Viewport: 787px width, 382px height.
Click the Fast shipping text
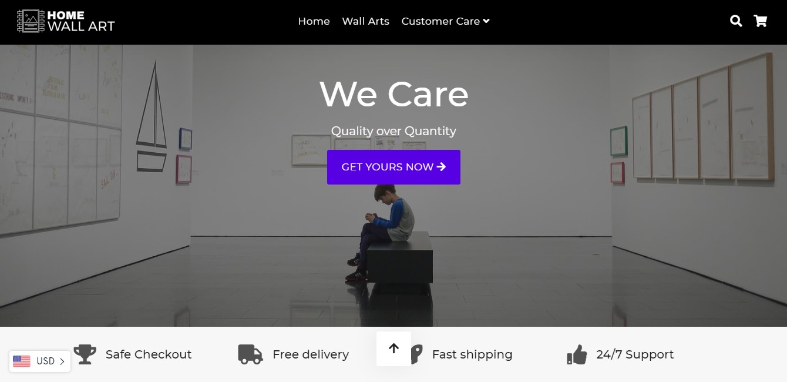472,354
